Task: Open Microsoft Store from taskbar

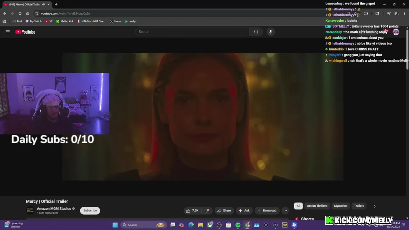Action: 228,225
